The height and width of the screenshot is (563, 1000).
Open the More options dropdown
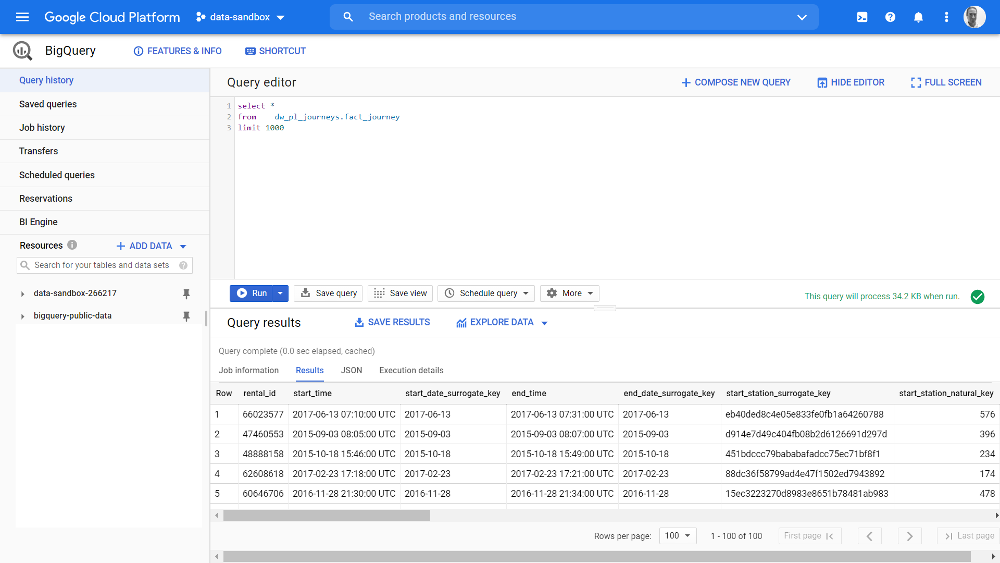pos(569,293)
